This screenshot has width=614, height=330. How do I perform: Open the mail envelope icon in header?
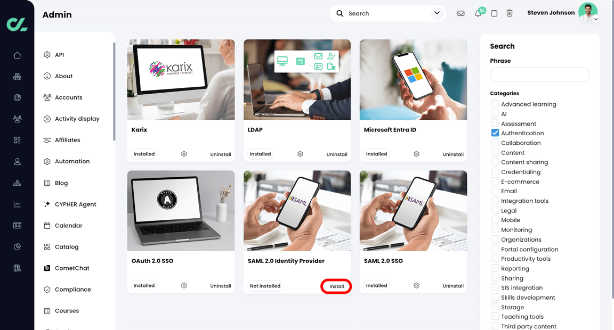(461, 13)
